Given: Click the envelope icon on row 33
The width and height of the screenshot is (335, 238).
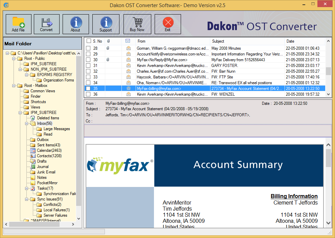Looking at the screenshot, I should pyautogui.click(x=129, y=77).
